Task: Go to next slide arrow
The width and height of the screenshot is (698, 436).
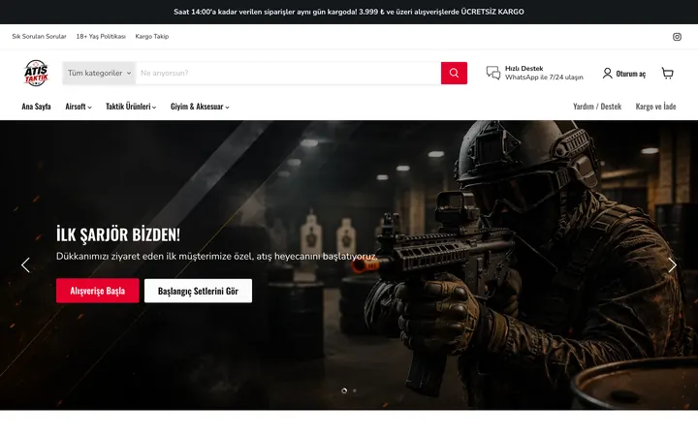Action: tap(672, 265)
